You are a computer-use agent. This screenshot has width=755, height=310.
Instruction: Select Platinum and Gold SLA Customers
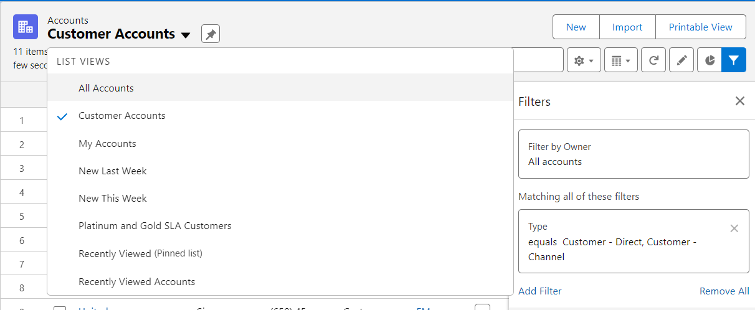pyautogui.click(x=280, y=225)
